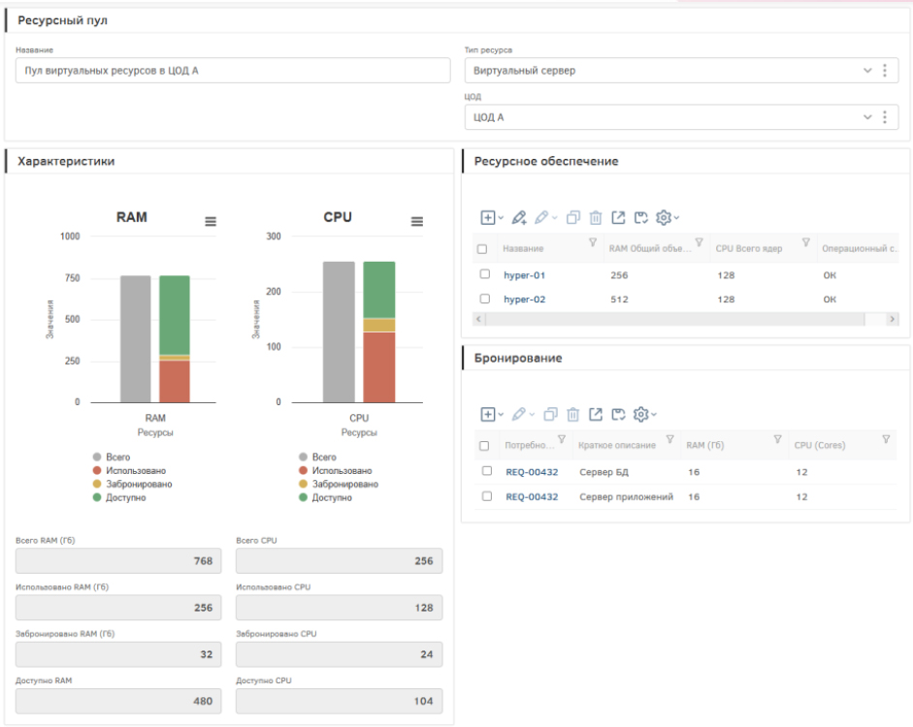This screenshot has height=727, width=913.
Task: Click the delete trash icon in Ресурсное обеспечение
Action: pyautogui.click(x=596, y=218)
